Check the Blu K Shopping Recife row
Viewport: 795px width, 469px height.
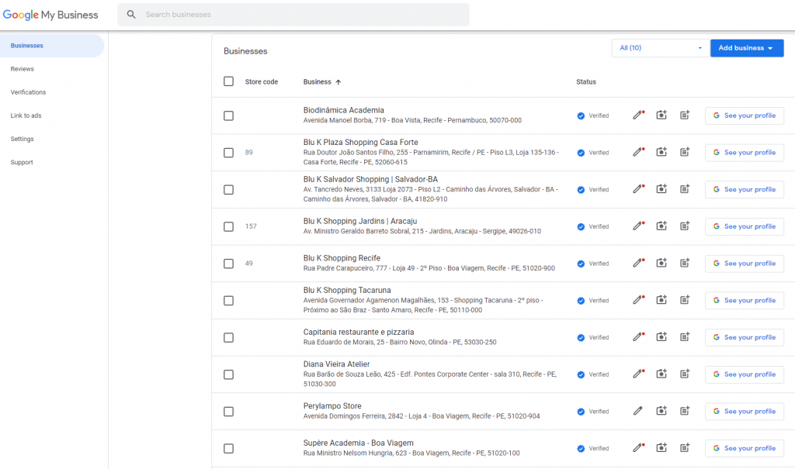(x=229, y=264)
